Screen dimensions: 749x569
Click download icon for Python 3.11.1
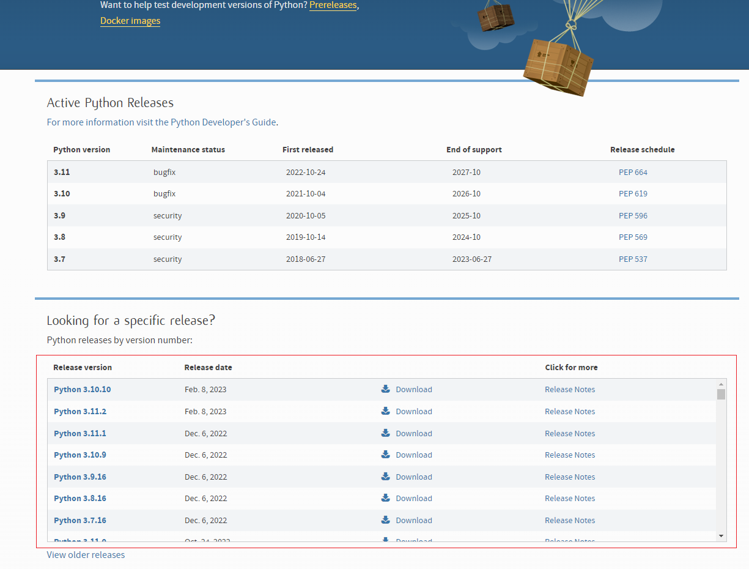pos(385,433)
